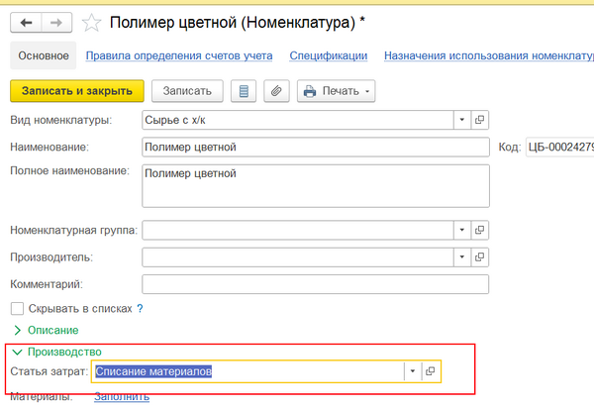Expand the Номенклатурная группа dropdown

click(x=461, y=230)
